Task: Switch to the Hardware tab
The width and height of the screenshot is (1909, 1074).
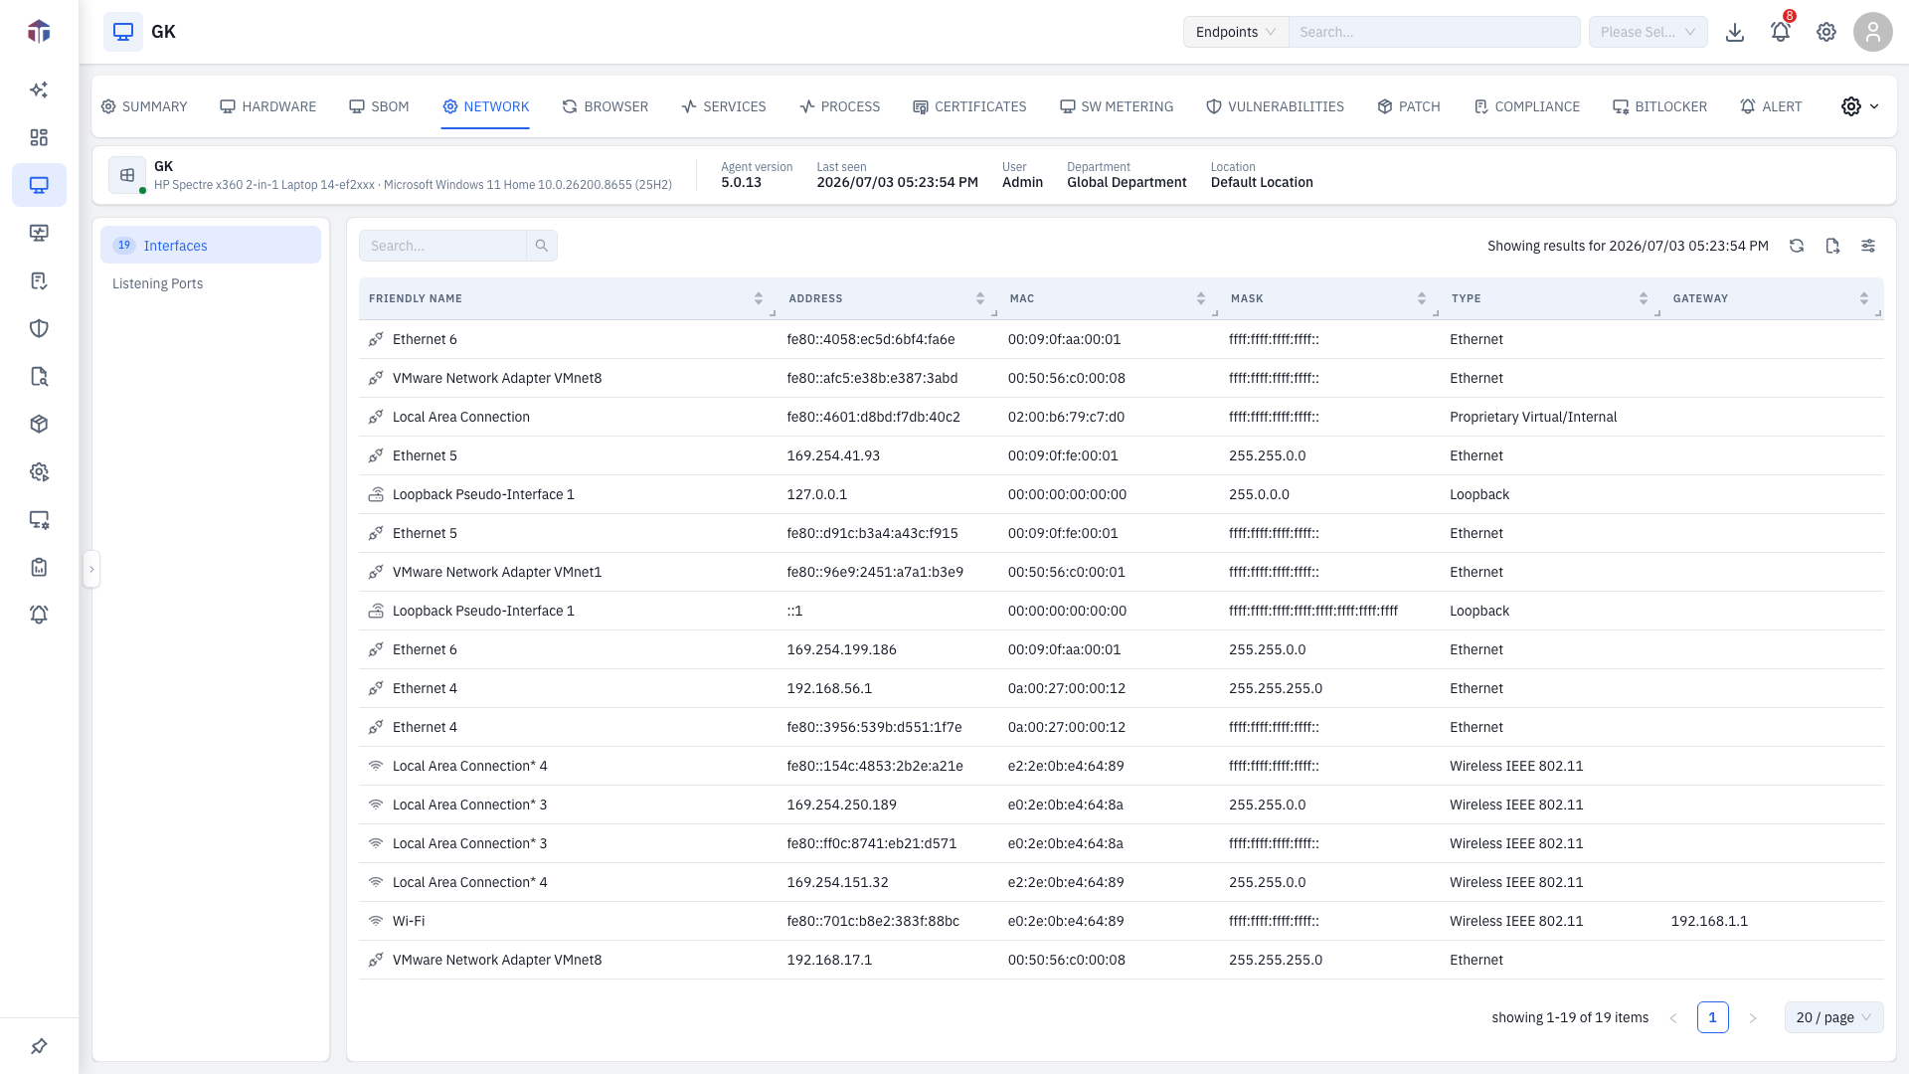Action: (267, 106)
